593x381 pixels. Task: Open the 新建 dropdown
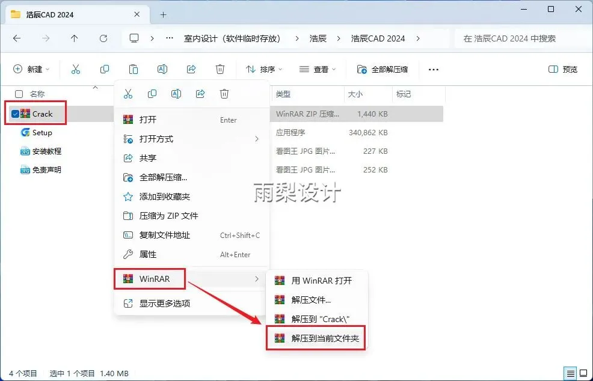coord(32,69)
